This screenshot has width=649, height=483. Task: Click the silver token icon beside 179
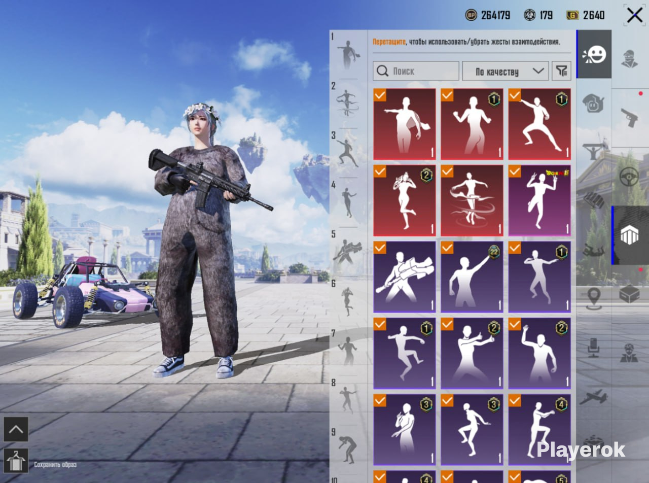[x=529, y=15]
